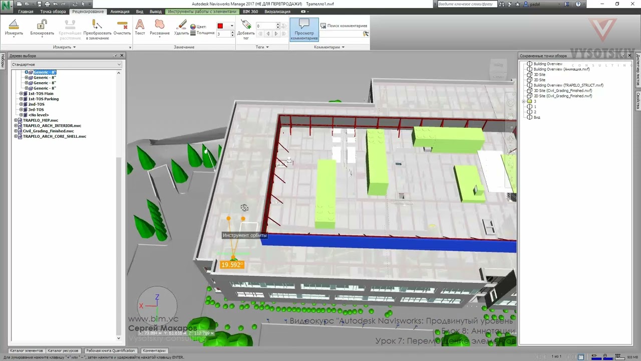The height and width of the screenshot is (361, 641).
Task: Select the Text (Текст) redline tool
Action: tap(140, 28)
